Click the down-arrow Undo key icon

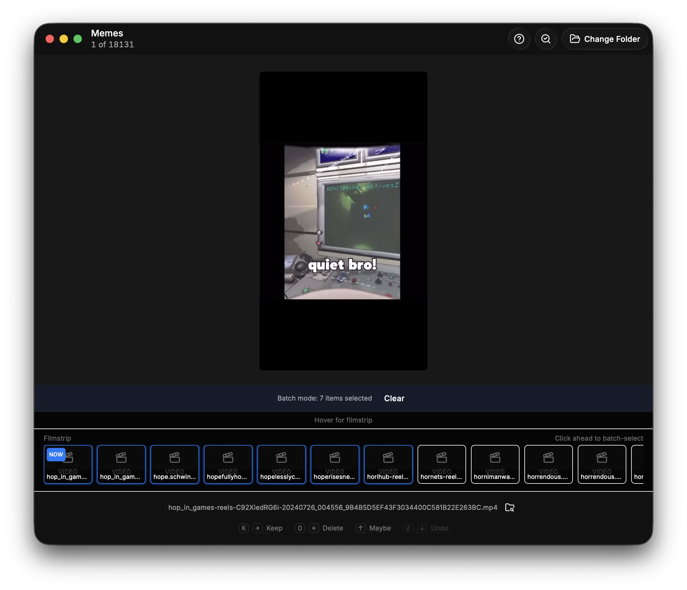tap(422, 528)
